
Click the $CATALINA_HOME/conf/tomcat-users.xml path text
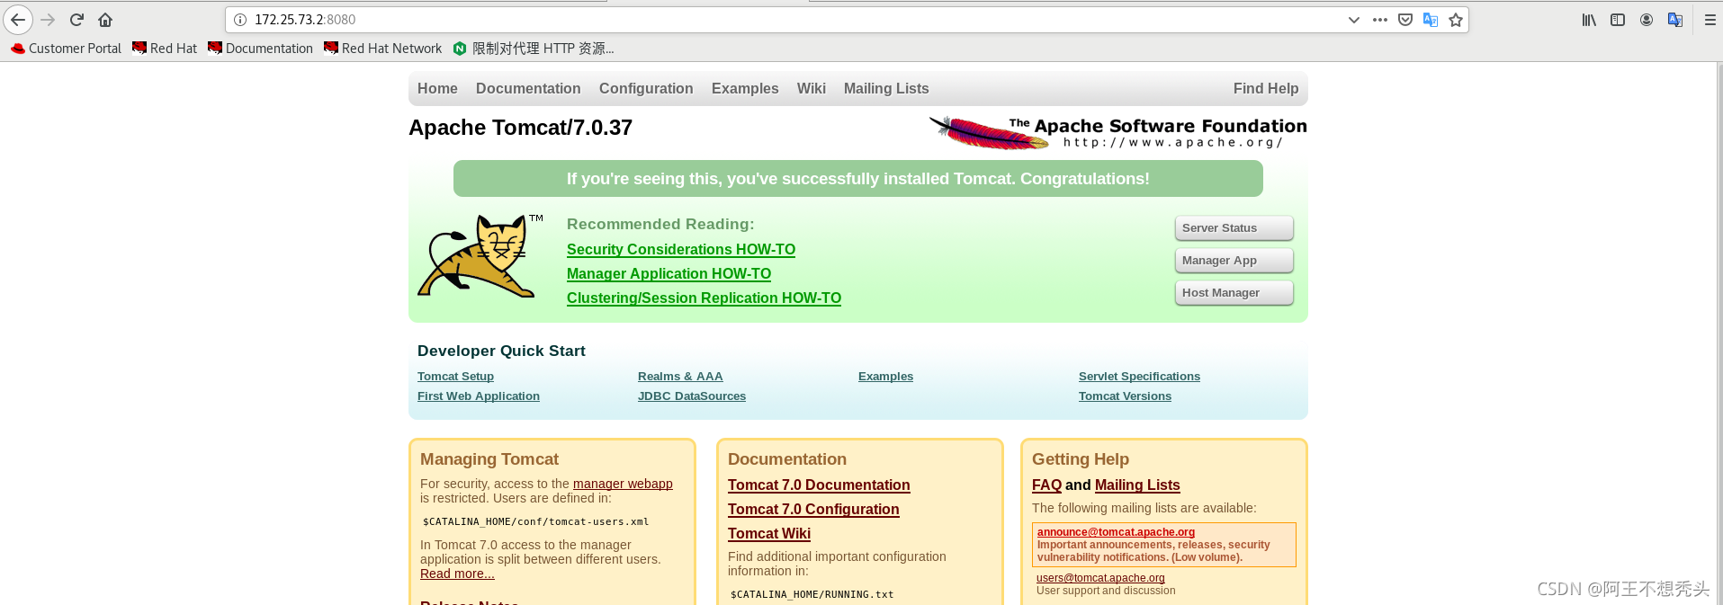click(x=535, y=521)
